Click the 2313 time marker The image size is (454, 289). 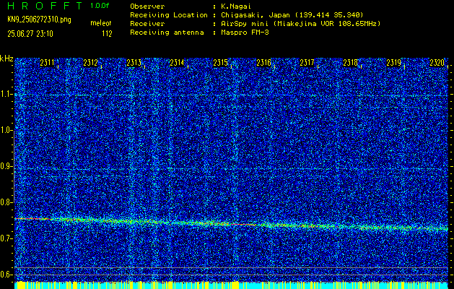pyautogui.click(x=134, y=63)
